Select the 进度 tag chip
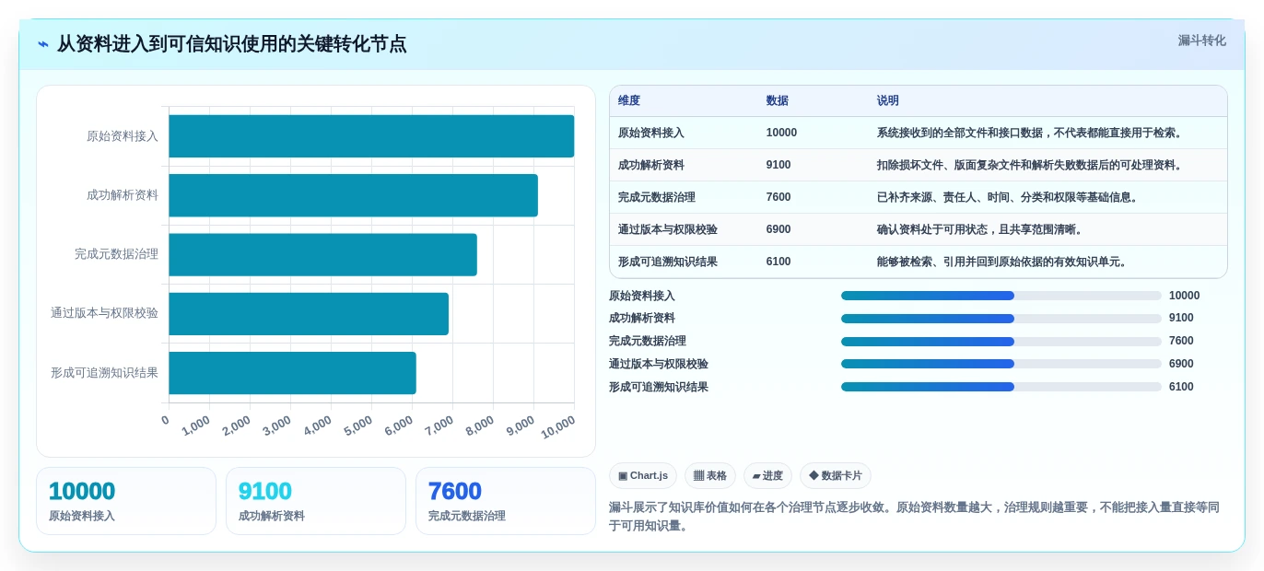 [x=767, y=475]
